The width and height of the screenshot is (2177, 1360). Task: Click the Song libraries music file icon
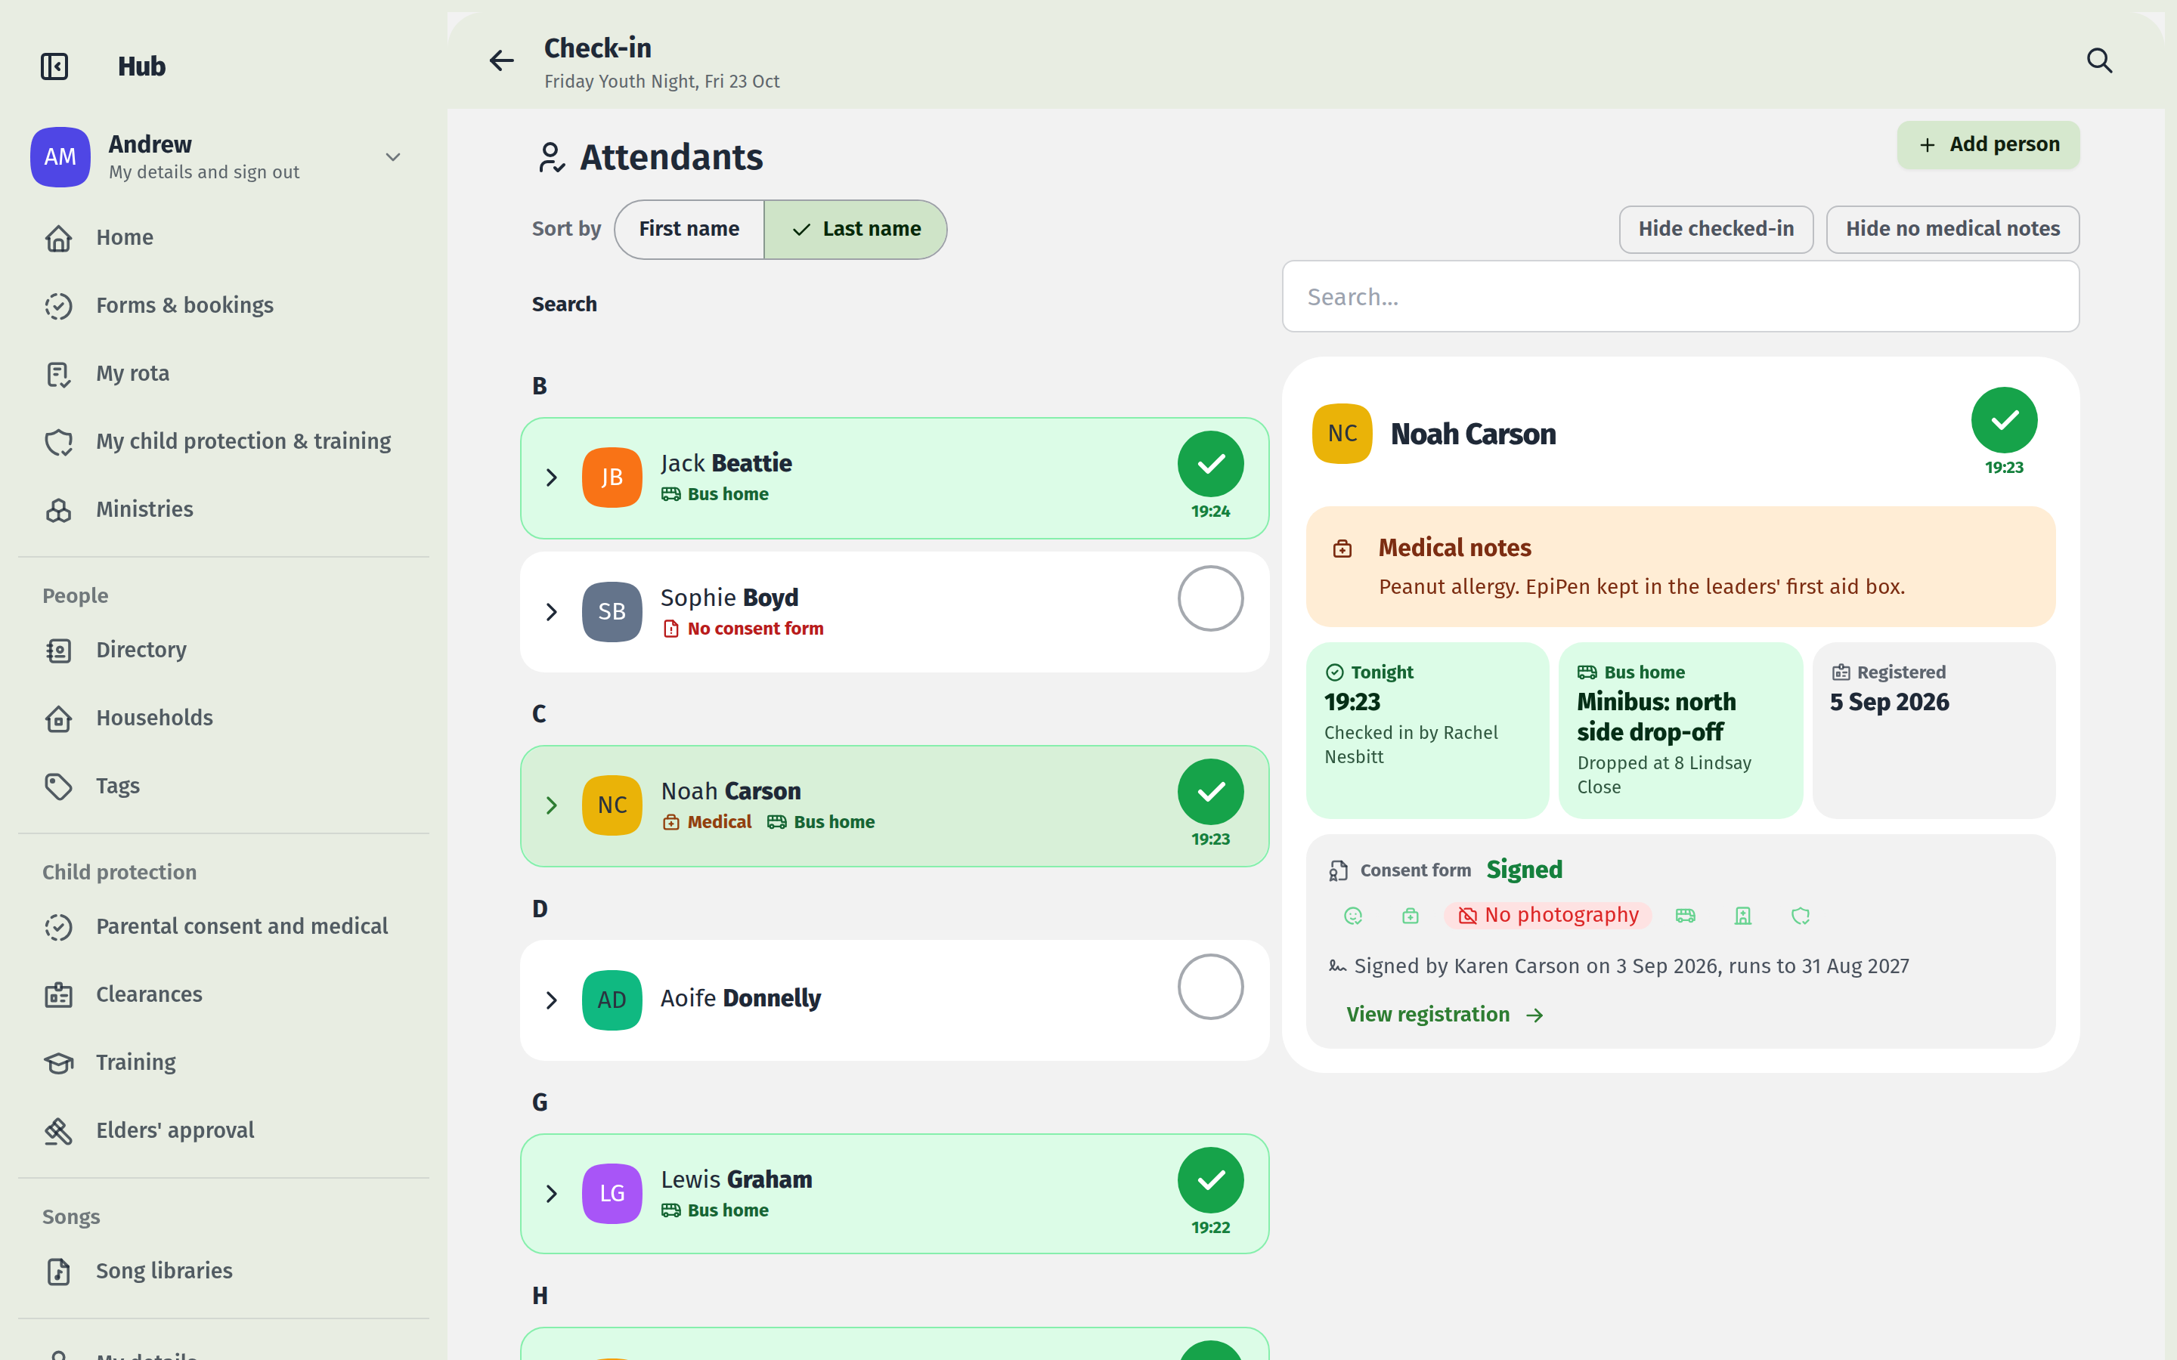58,1271
